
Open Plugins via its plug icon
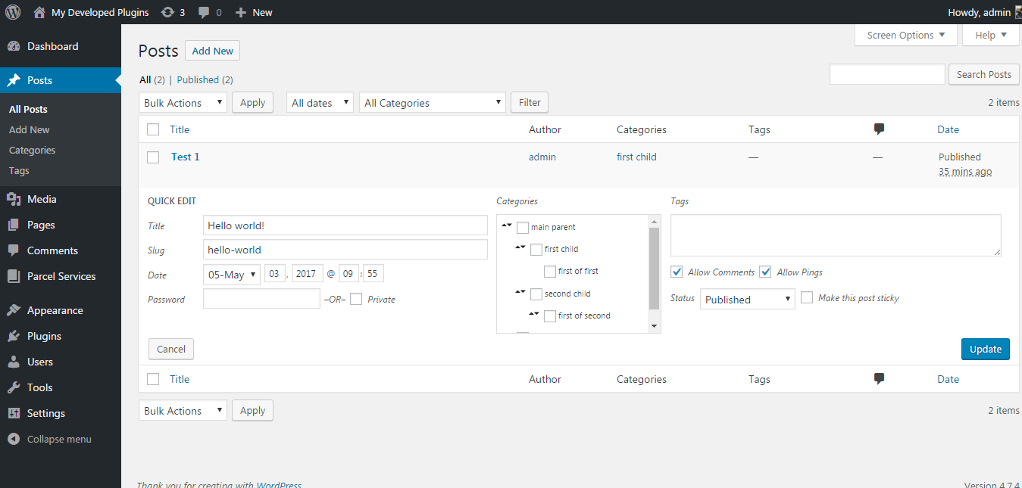pos(14,336)
